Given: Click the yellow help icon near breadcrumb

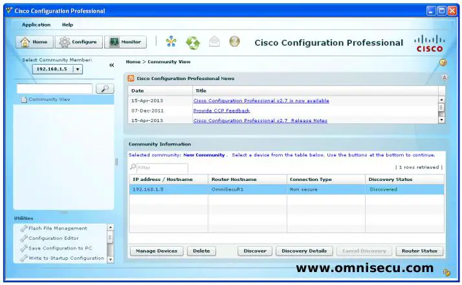Looking at the screenshot, I should pyautogui.click(x=443, y=63).
